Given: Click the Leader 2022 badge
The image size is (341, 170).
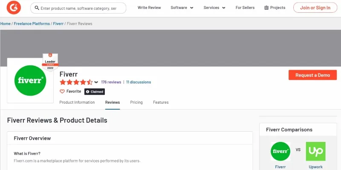Looking at the screenshot, I should [50, 62].
